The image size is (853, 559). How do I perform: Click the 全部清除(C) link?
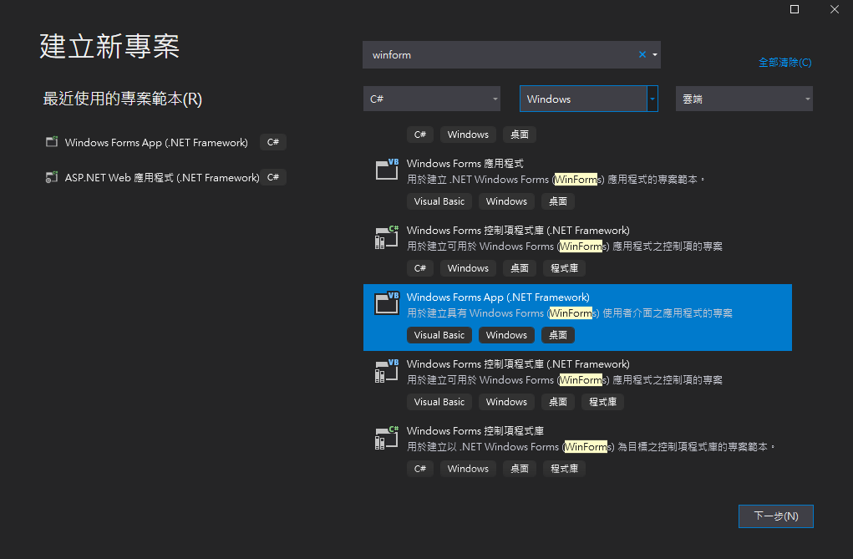click(x=785, y=63)
